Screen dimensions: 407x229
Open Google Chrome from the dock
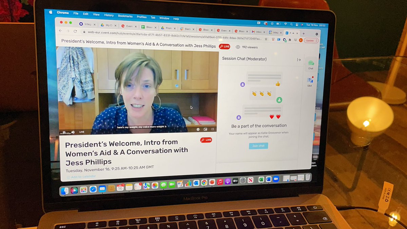click(204, 183)
